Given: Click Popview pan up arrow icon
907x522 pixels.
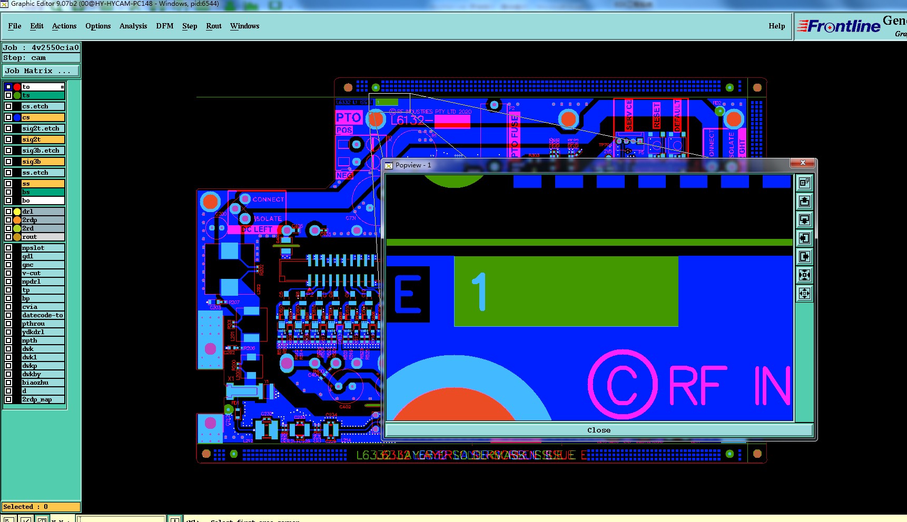Looking at the screenshot, I should click(x=804, y=201).
